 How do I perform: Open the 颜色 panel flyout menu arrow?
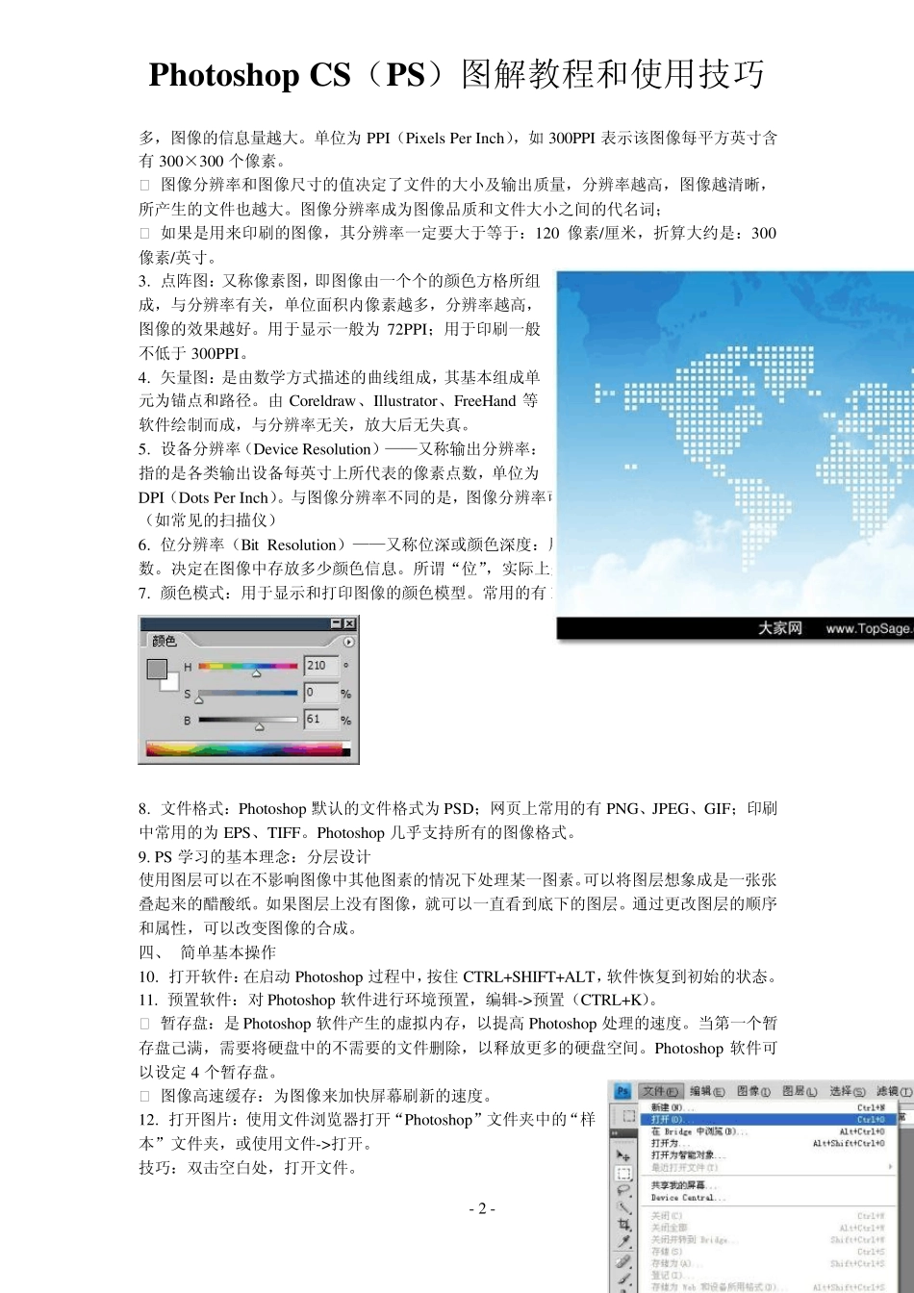click(x=348, y=642)
